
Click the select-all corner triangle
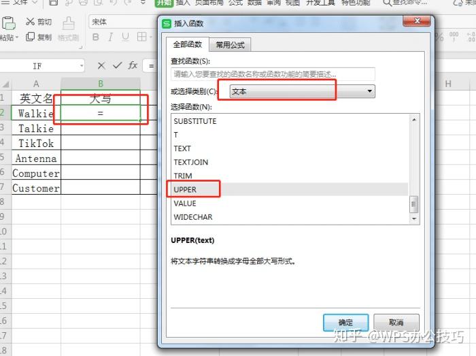(5, 84)
